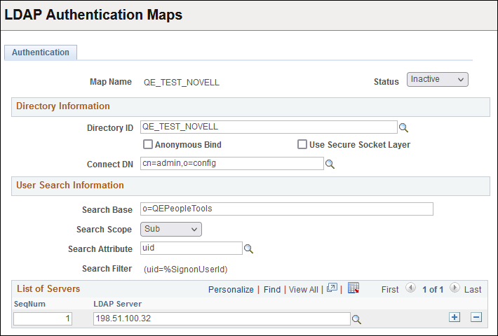Show previous row arrow in grid

410,288
